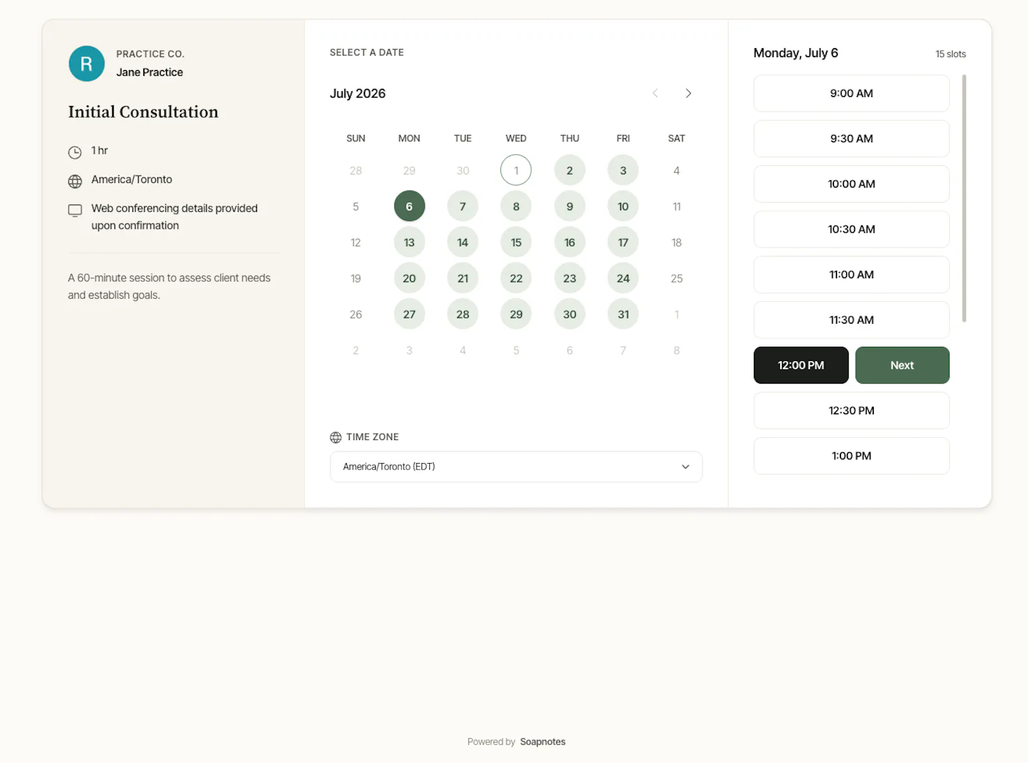
Task: Select the 9:00 AM time slot
Action: [851, 93]
